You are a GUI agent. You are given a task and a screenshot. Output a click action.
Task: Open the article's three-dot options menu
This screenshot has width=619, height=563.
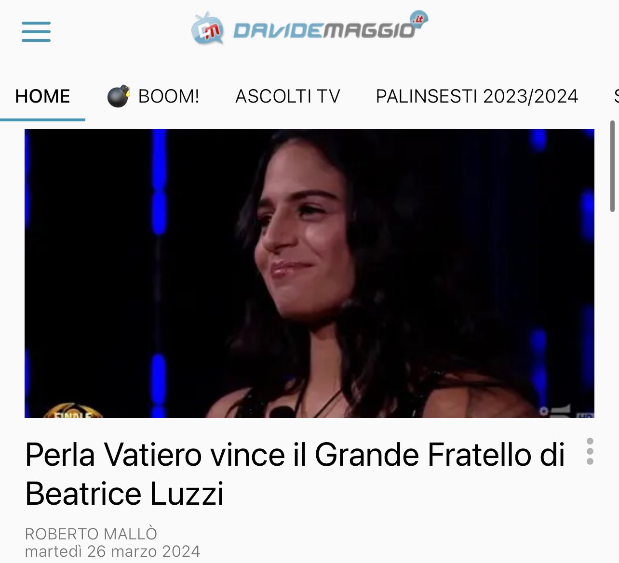pyautogui.click(x=590, y=451)
